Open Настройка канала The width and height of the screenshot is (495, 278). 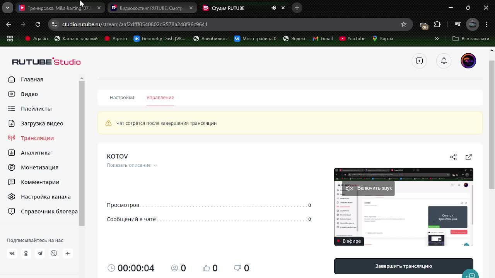click(x=46, y=197)
